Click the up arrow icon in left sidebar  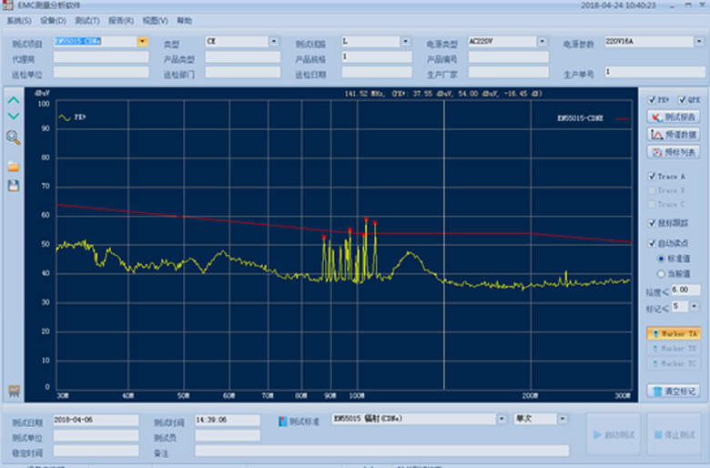click(x=13, y=100)
